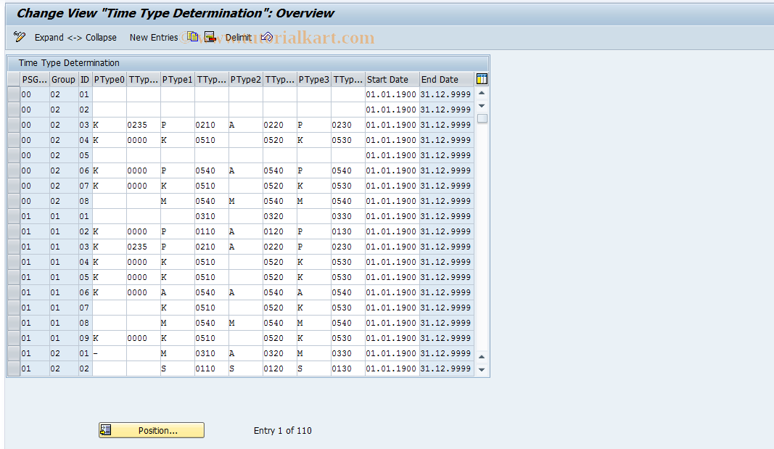The width and height of the screenshot is (774, 449).
Task: Click the select-all rows corner box
Action: click(x=14, y=79)
